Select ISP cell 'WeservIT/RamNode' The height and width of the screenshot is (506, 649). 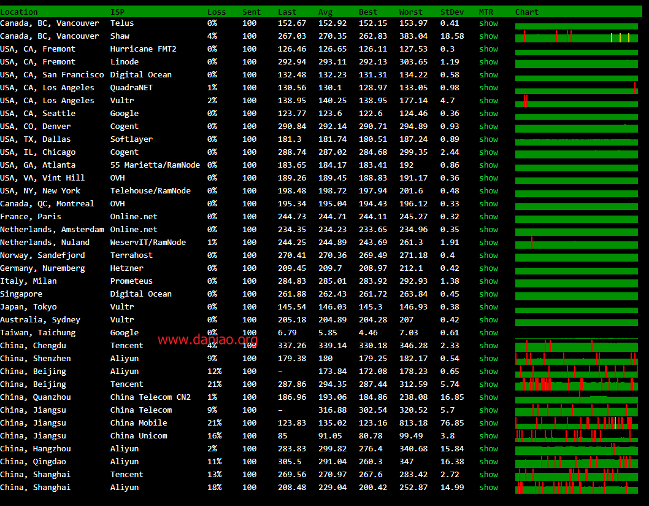coord(148,242)
